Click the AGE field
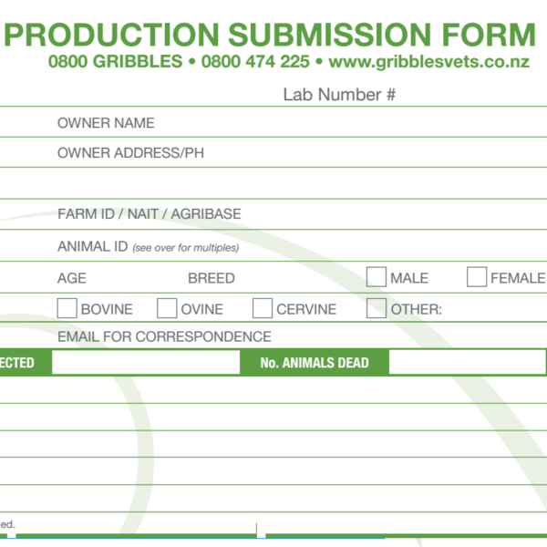The width and height of the screenshot is (547, 547). coord(135,278)
